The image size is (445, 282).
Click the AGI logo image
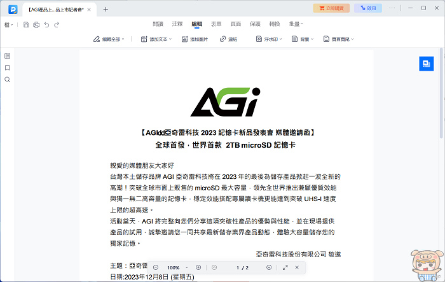point(225,102)
